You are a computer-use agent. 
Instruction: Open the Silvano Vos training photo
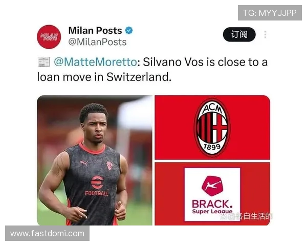pos(95,160)
